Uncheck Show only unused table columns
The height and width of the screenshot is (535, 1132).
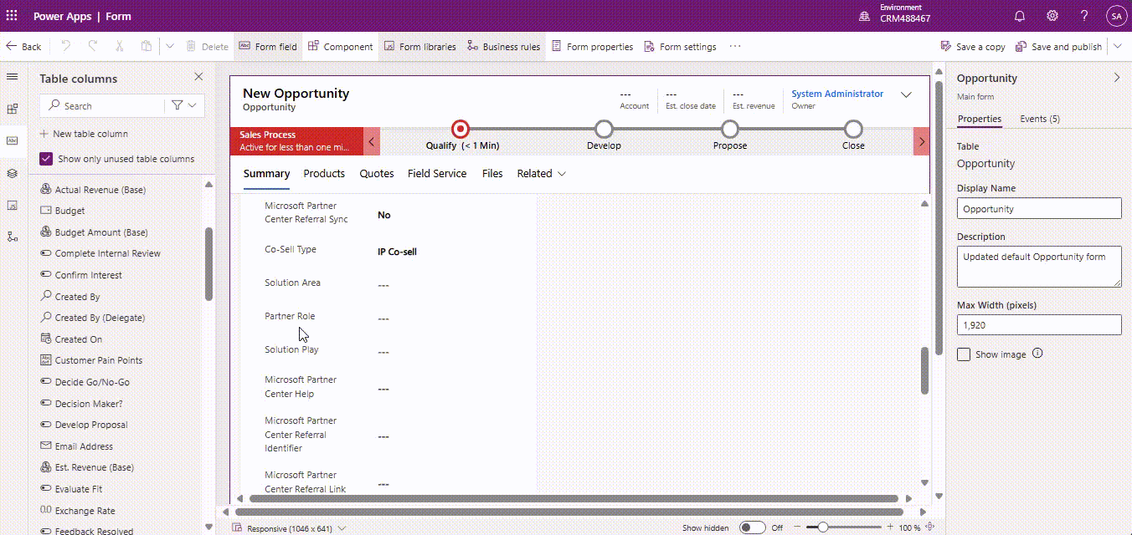[46, 159]
